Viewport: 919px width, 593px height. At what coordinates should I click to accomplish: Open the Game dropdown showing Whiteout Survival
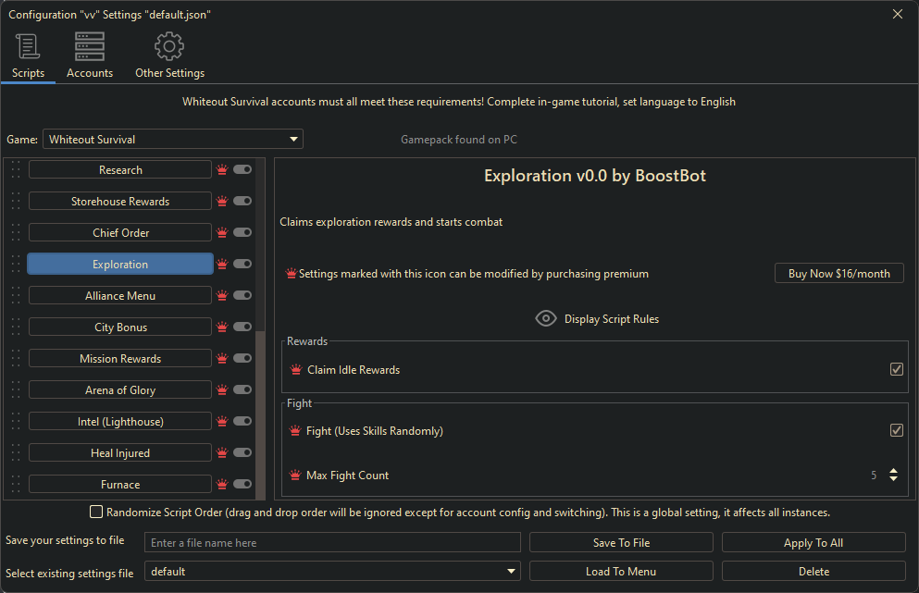tap(173, 139)
